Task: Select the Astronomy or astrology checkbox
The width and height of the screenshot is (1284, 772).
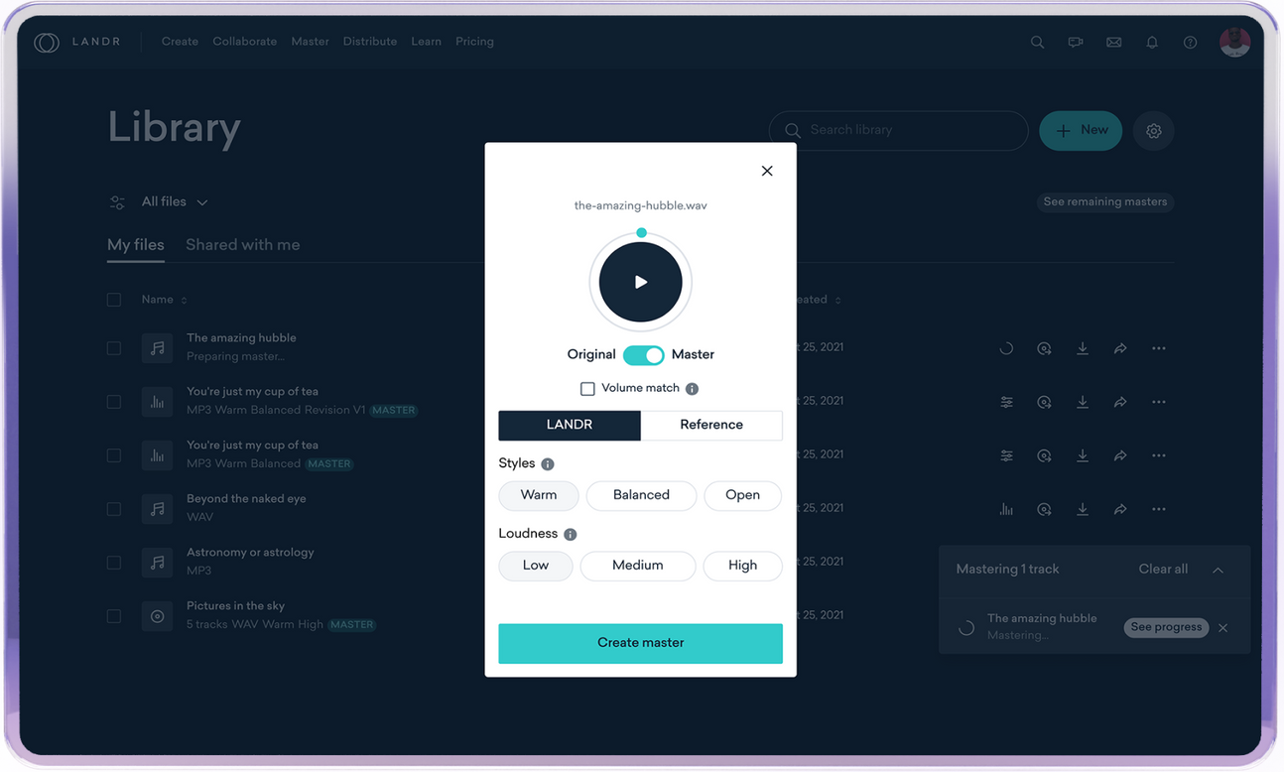Action: pos(114,563)
